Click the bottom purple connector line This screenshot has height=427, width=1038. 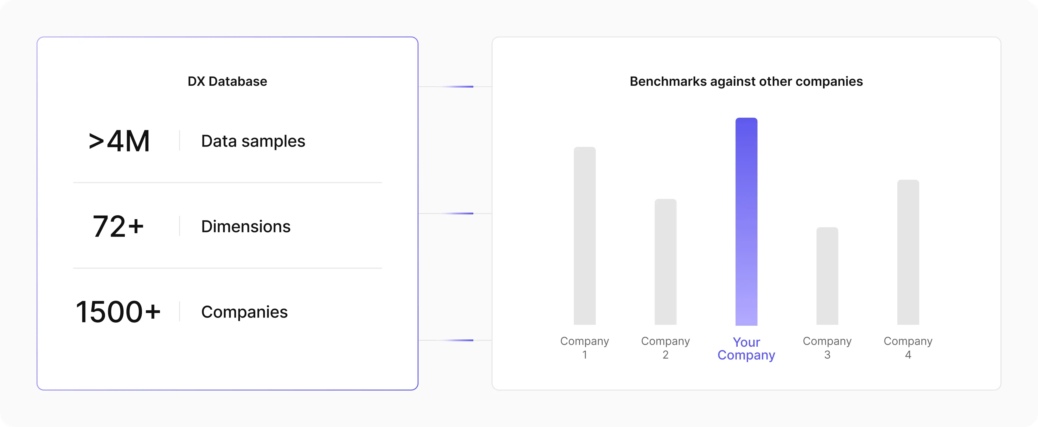457,340
